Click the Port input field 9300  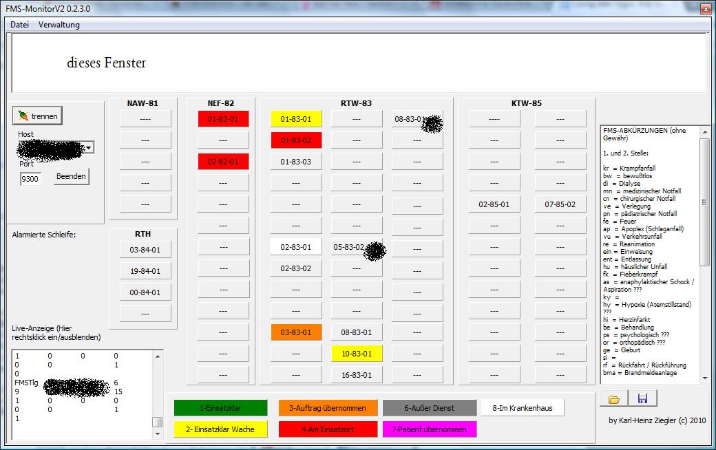(x=30, y=179)
